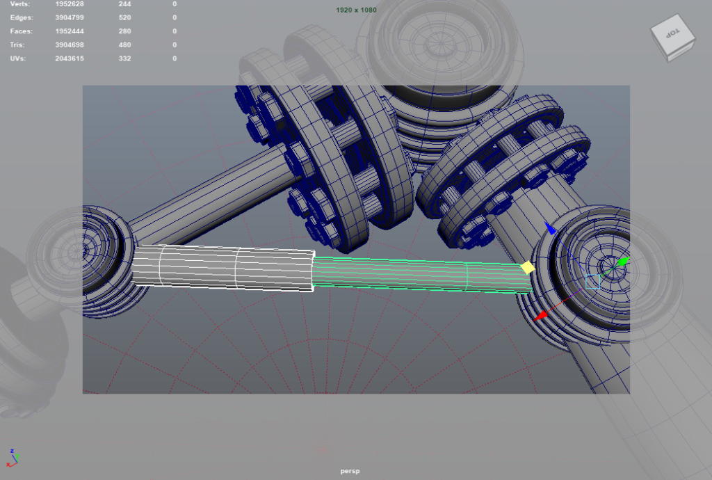Click the yellow square pivot handle
The image size is (712, 480).
(528, 267)
